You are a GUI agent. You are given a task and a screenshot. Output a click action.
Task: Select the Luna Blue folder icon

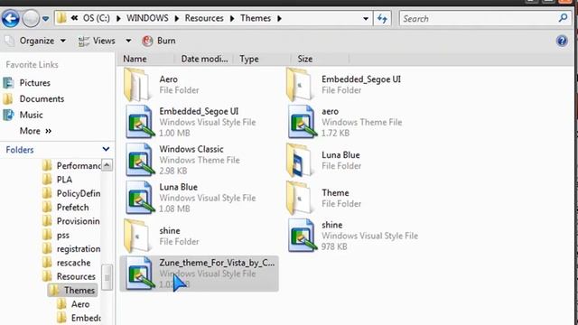coord(300,160)
